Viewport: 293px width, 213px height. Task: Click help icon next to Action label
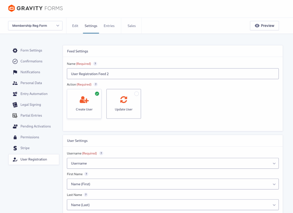[x=96, y=85]
